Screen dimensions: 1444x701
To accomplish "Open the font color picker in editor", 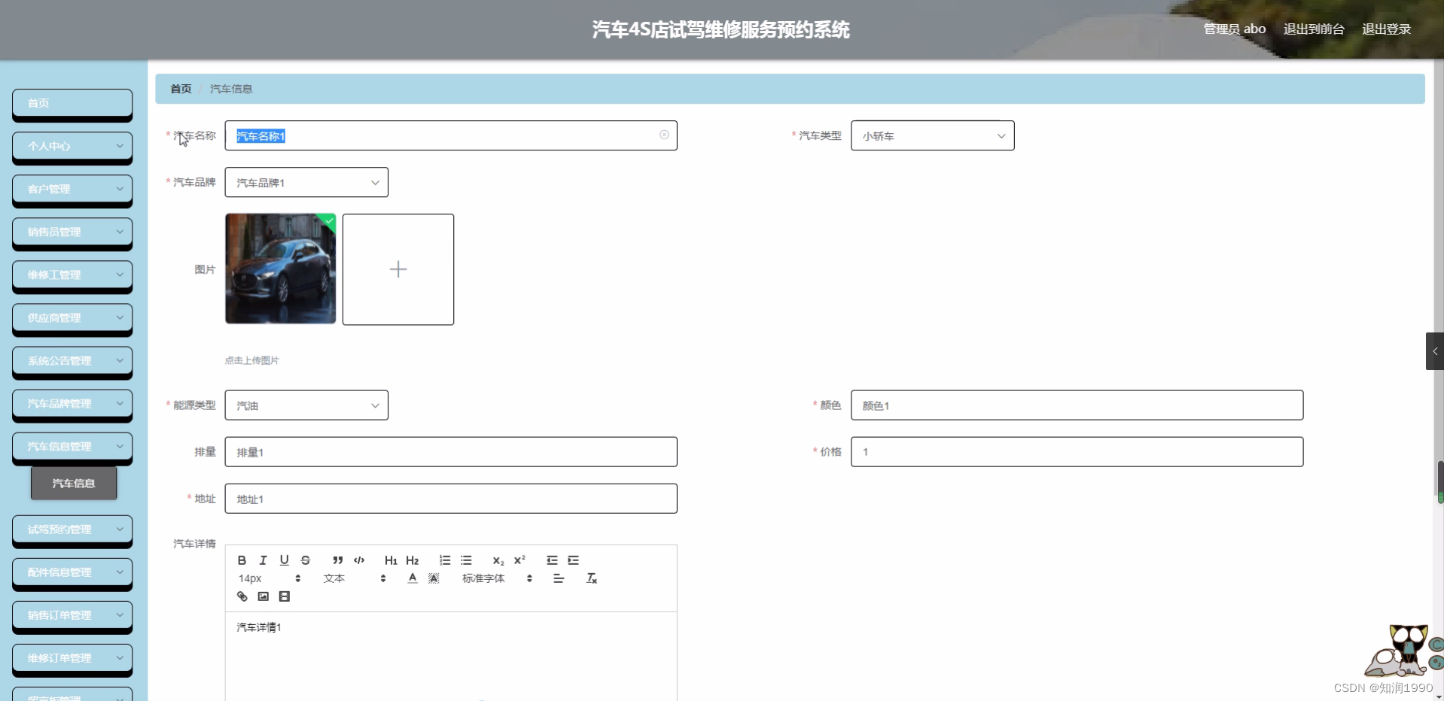I will pos(413,578).
